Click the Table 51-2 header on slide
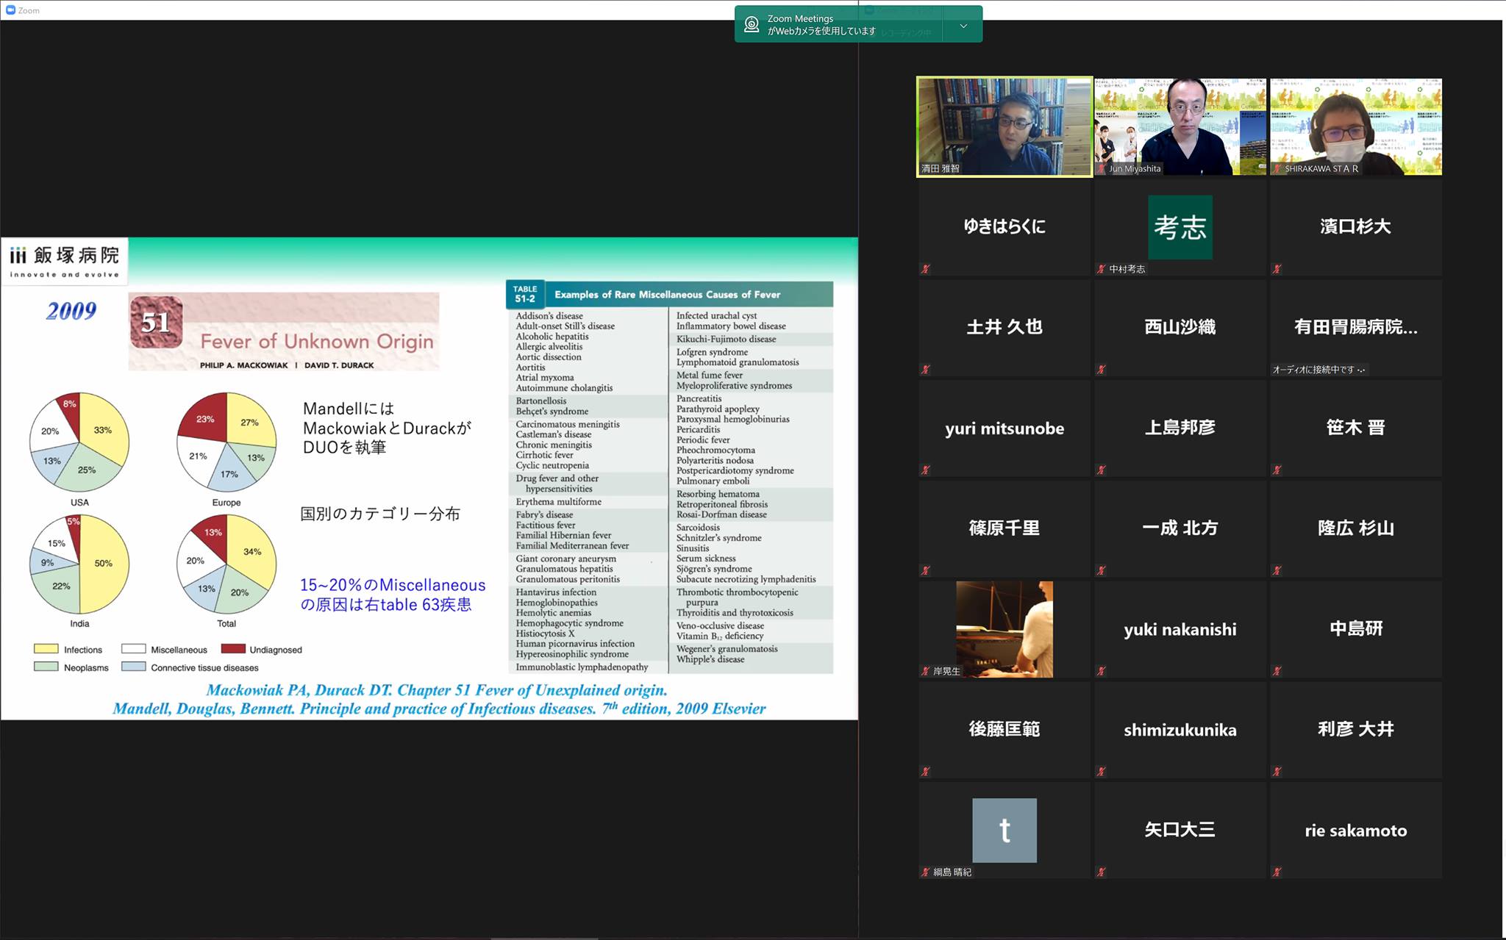This screenshot has width=1506, height=940. pyautogui.click(x=669, y=294)
